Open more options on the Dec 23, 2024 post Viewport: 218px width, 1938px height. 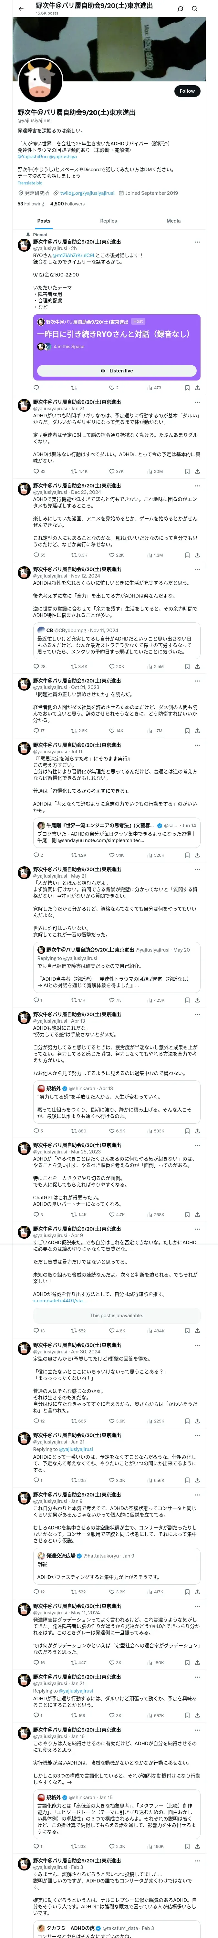tap(197, 486)
